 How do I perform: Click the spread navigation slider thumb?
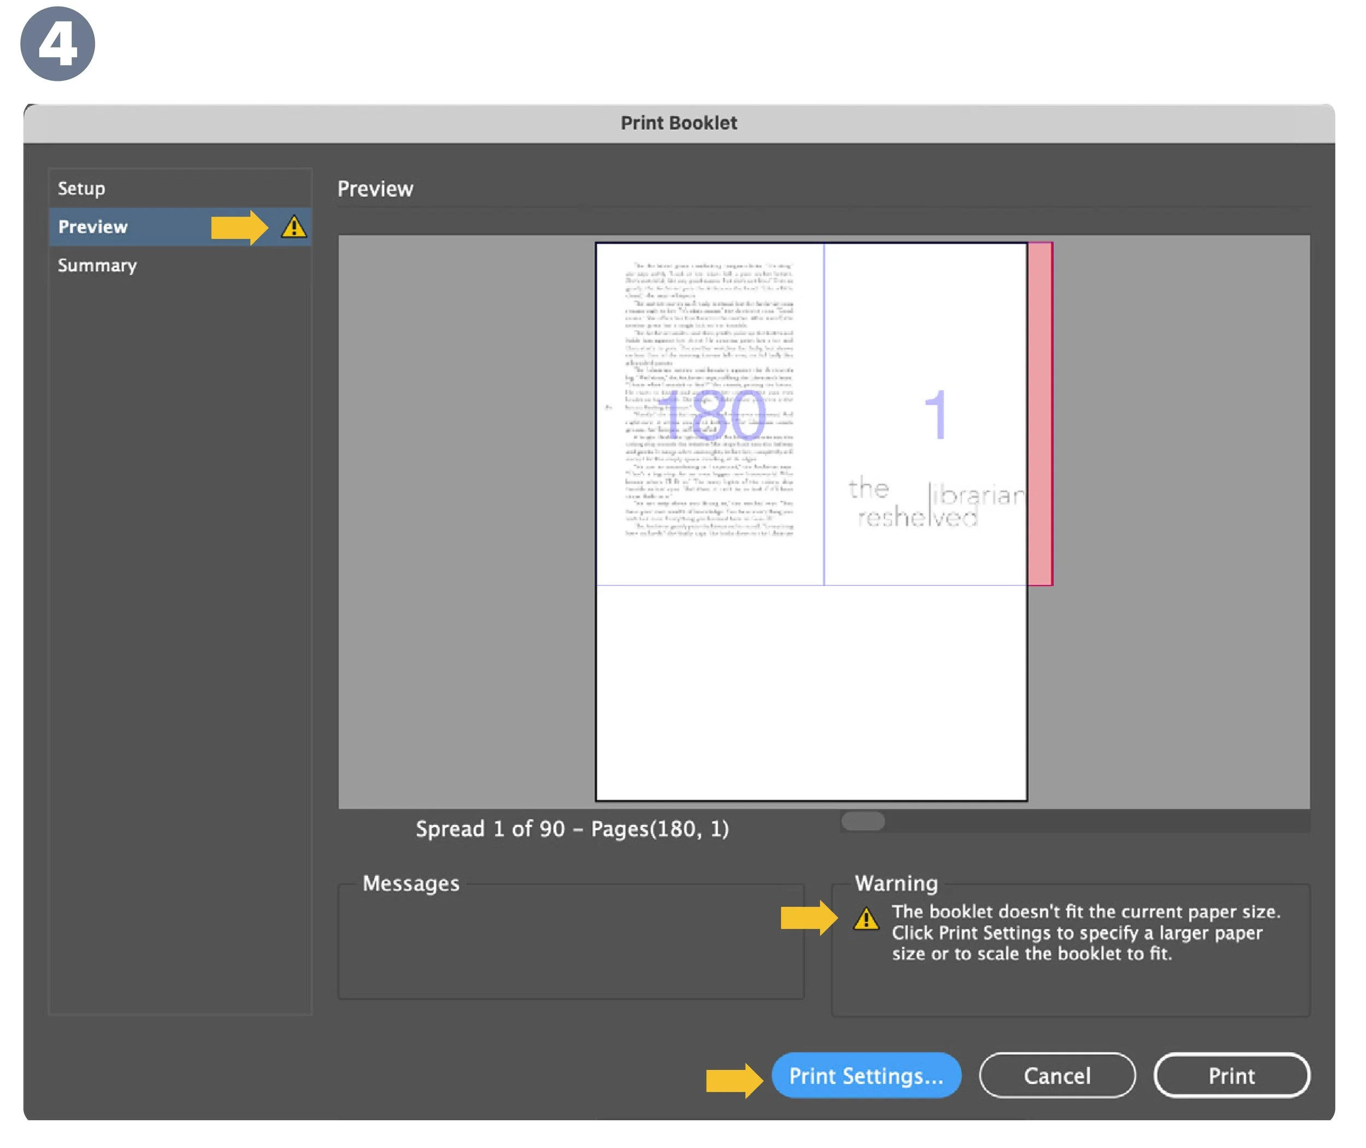(863, 821)
